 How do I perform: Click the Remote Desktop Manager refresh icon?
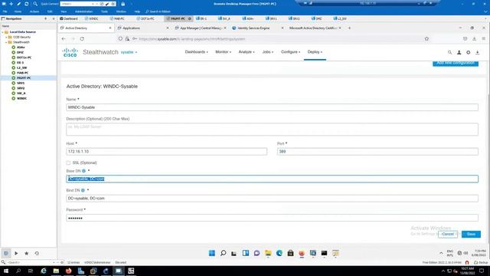click(27, 4)
